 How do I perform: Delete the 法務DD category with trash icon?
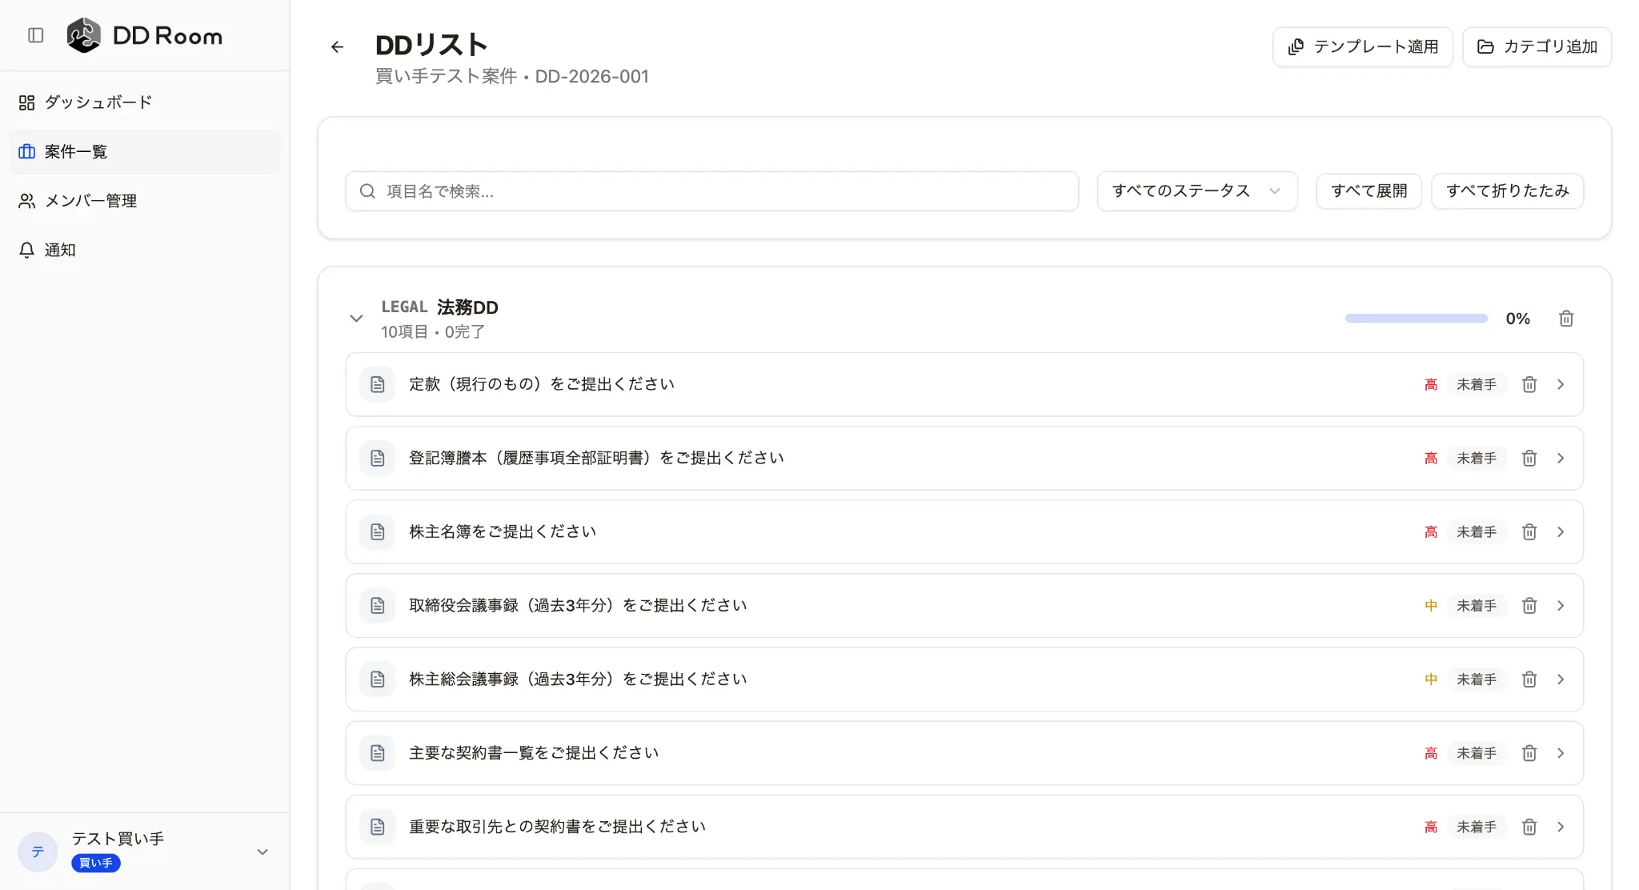pos(1566,319)
